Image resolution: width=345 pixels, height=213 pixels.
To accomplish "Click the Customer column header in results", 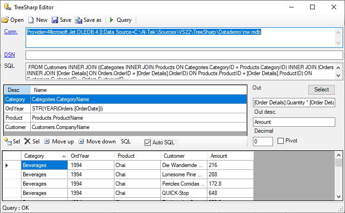I will coord(184,156).
